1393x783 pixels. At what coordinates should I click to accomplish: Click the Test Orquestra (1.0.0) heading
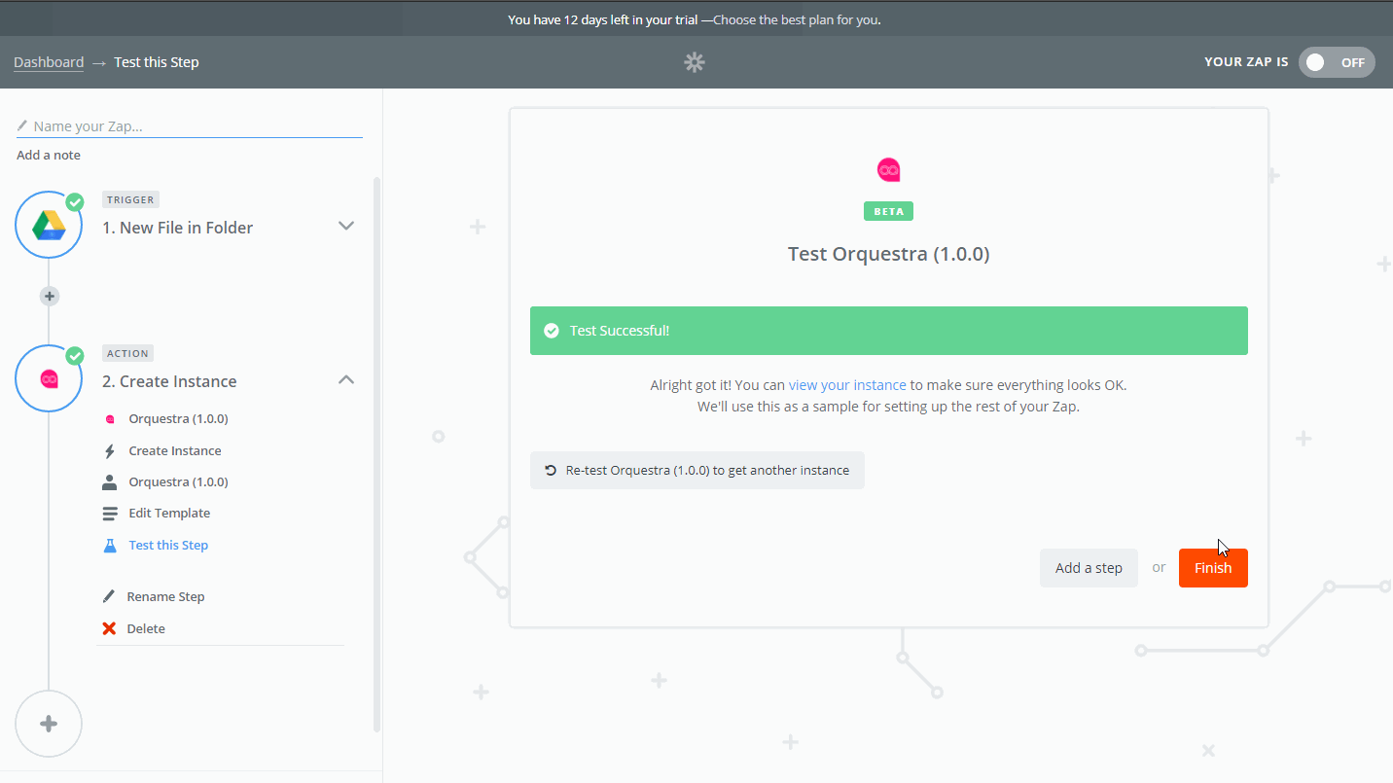pos(888,255)
